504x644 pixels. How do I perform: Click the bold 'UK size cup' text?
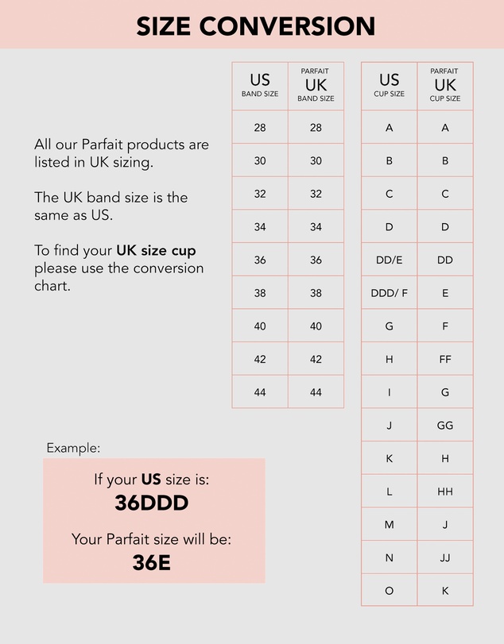click(156, 251)
